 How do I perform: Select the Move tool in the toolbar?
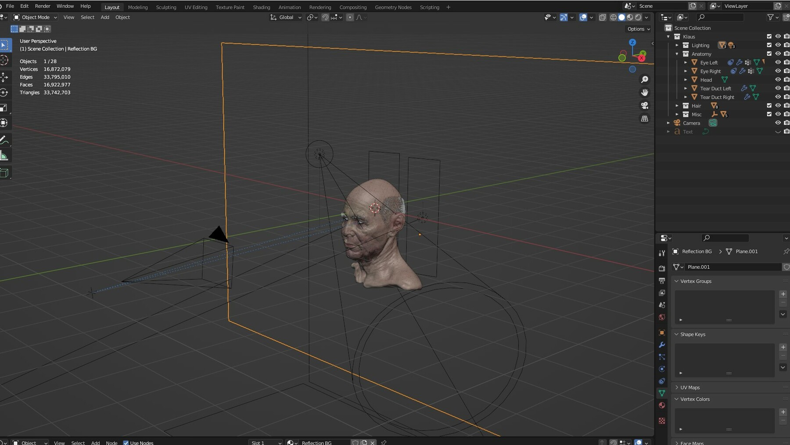pyautogui.click(x=5, y=77)
